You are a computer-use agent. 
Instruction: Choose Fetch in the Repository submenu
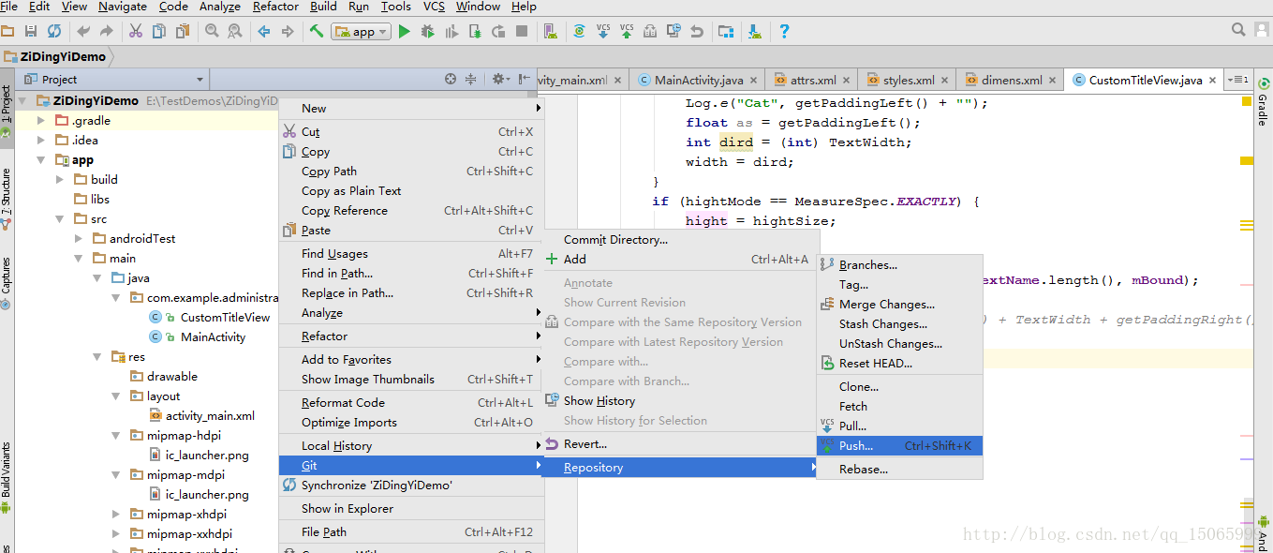(x=900, y=406)
